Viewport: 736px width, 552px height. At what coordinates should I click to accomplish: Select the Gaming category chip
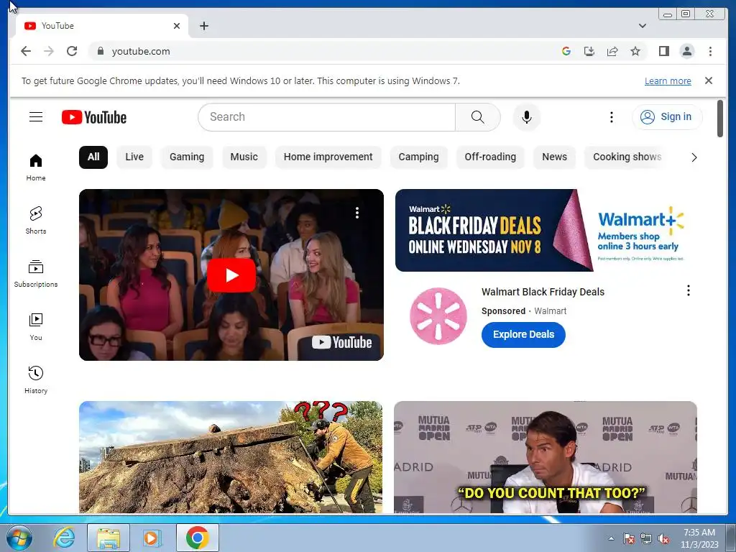coord(187,157)
